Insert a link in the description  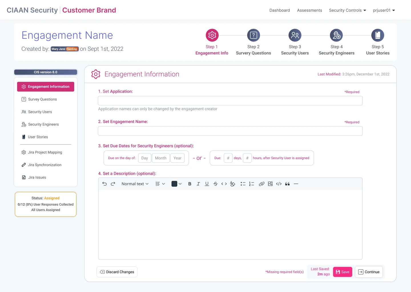(x=261, y=184)
